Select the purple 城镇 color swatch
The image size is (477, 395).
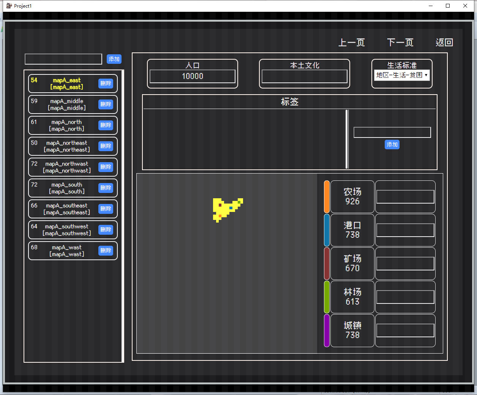click(x=327, y=330)
